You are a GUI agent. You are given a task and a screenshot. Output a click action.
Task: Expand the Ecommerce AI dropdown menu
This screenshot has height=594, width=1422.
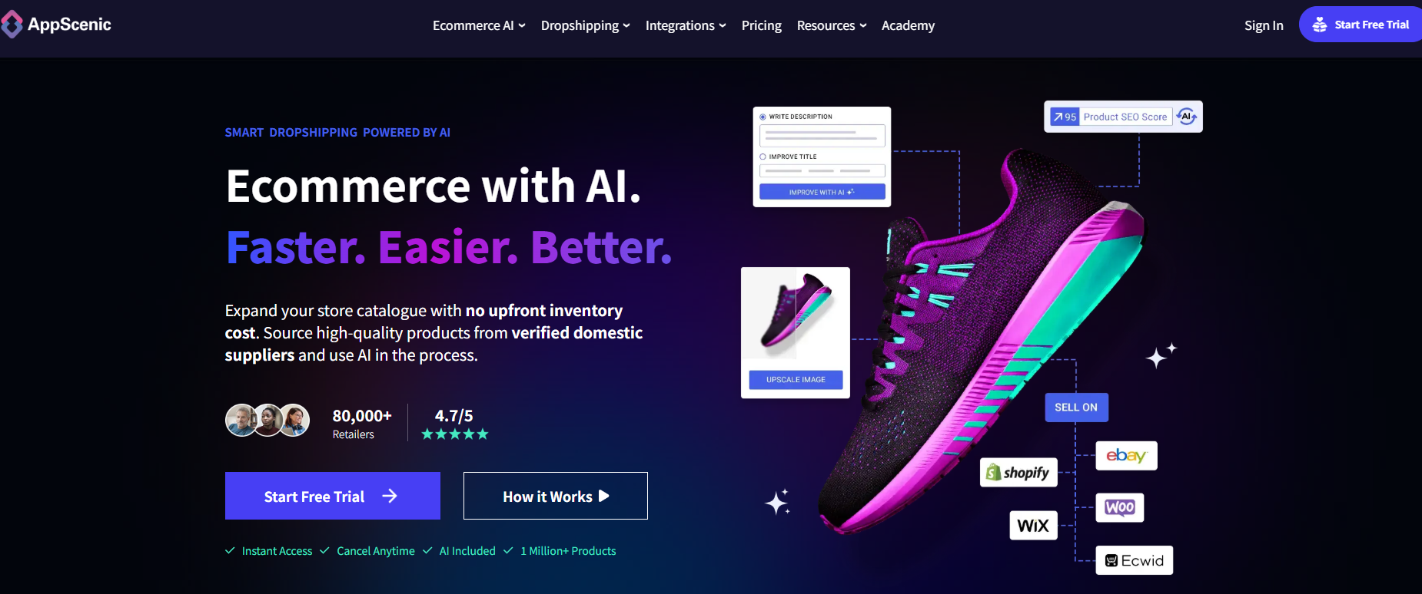pos(479,25)
